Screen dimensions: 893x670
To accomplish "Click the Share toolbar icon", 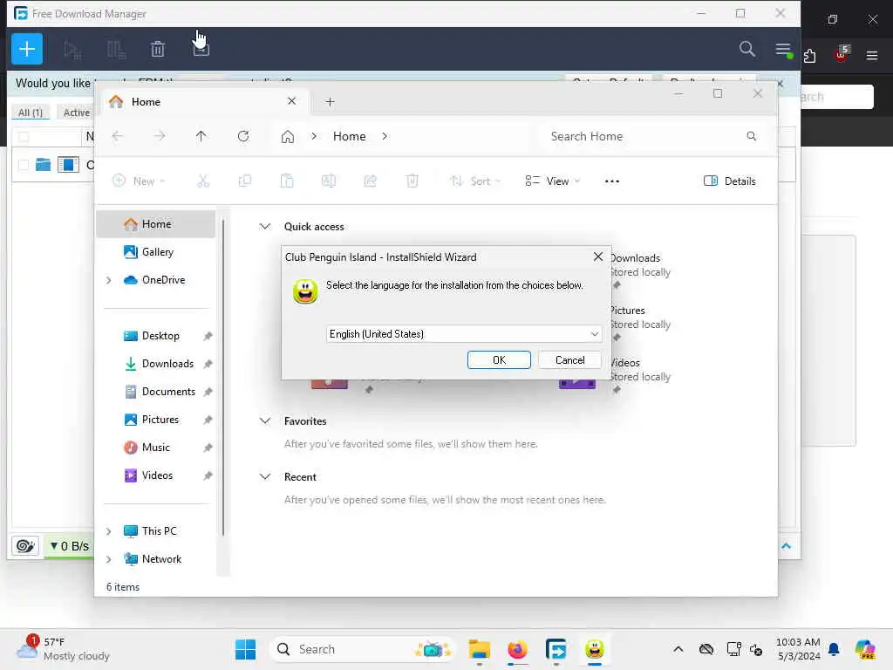I will (370, 181).
